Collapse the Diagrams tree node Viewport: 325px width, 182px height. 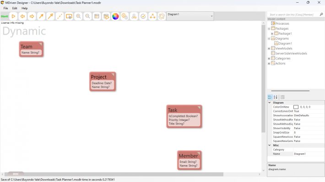[x=269, y=39]
